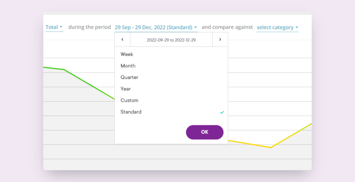
Task: Click the "and compare against" text
Action: (x=227, y=27)
